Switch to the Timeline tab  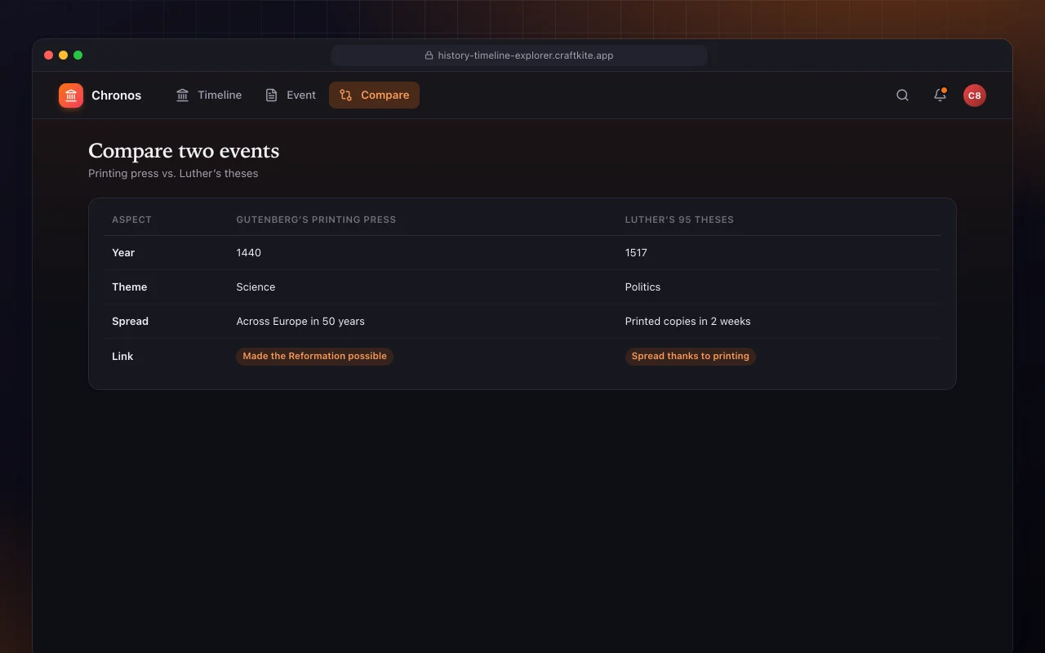[209, 96]
